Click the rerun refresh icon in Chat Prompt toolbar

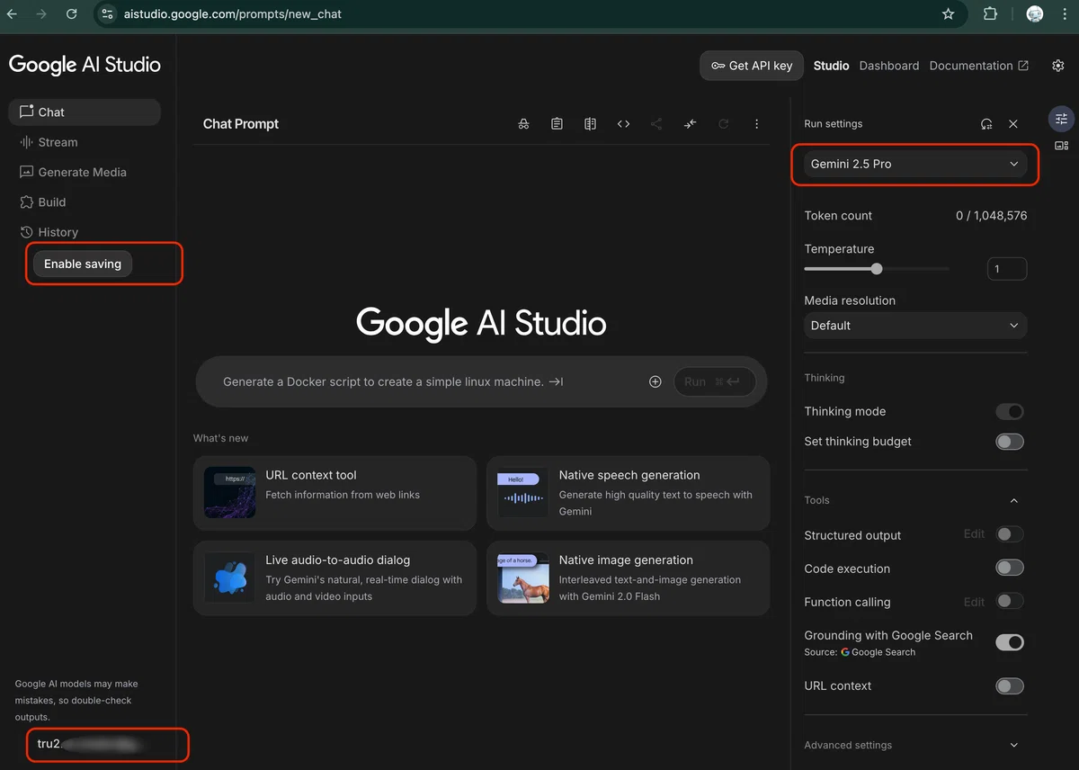(723, 124)
